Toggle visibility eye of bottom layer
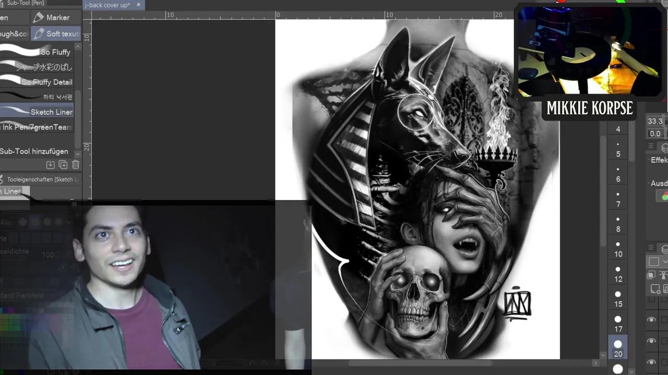The image size is (668, 375). (x=651, y=361)
